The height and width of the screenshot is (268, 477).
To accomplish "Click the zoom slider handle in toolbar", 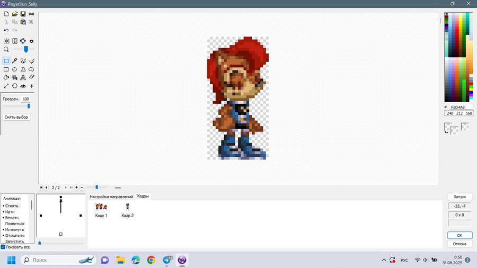I will (x=26, y=49).
